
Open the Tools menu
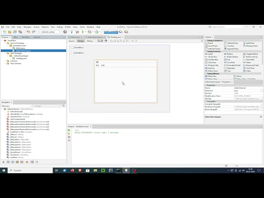point(82,27)
